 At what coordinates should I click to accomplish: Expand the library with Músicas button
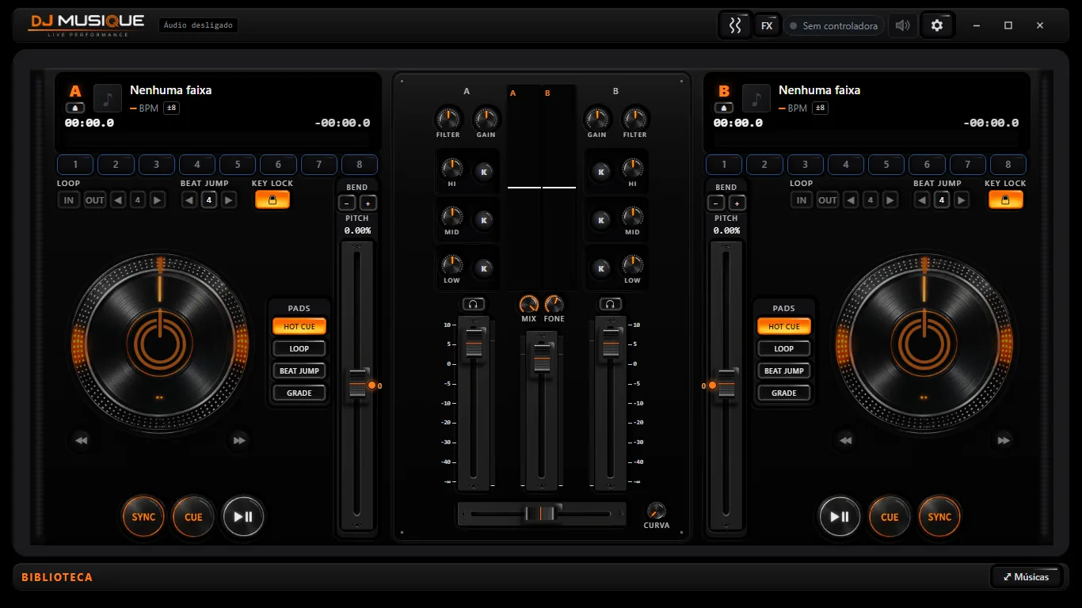(x=1027, y=576)
